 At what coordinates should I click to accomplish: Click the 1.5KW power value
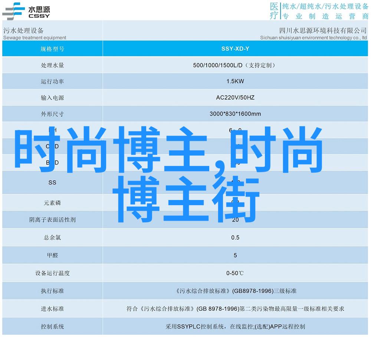point(235,81)
